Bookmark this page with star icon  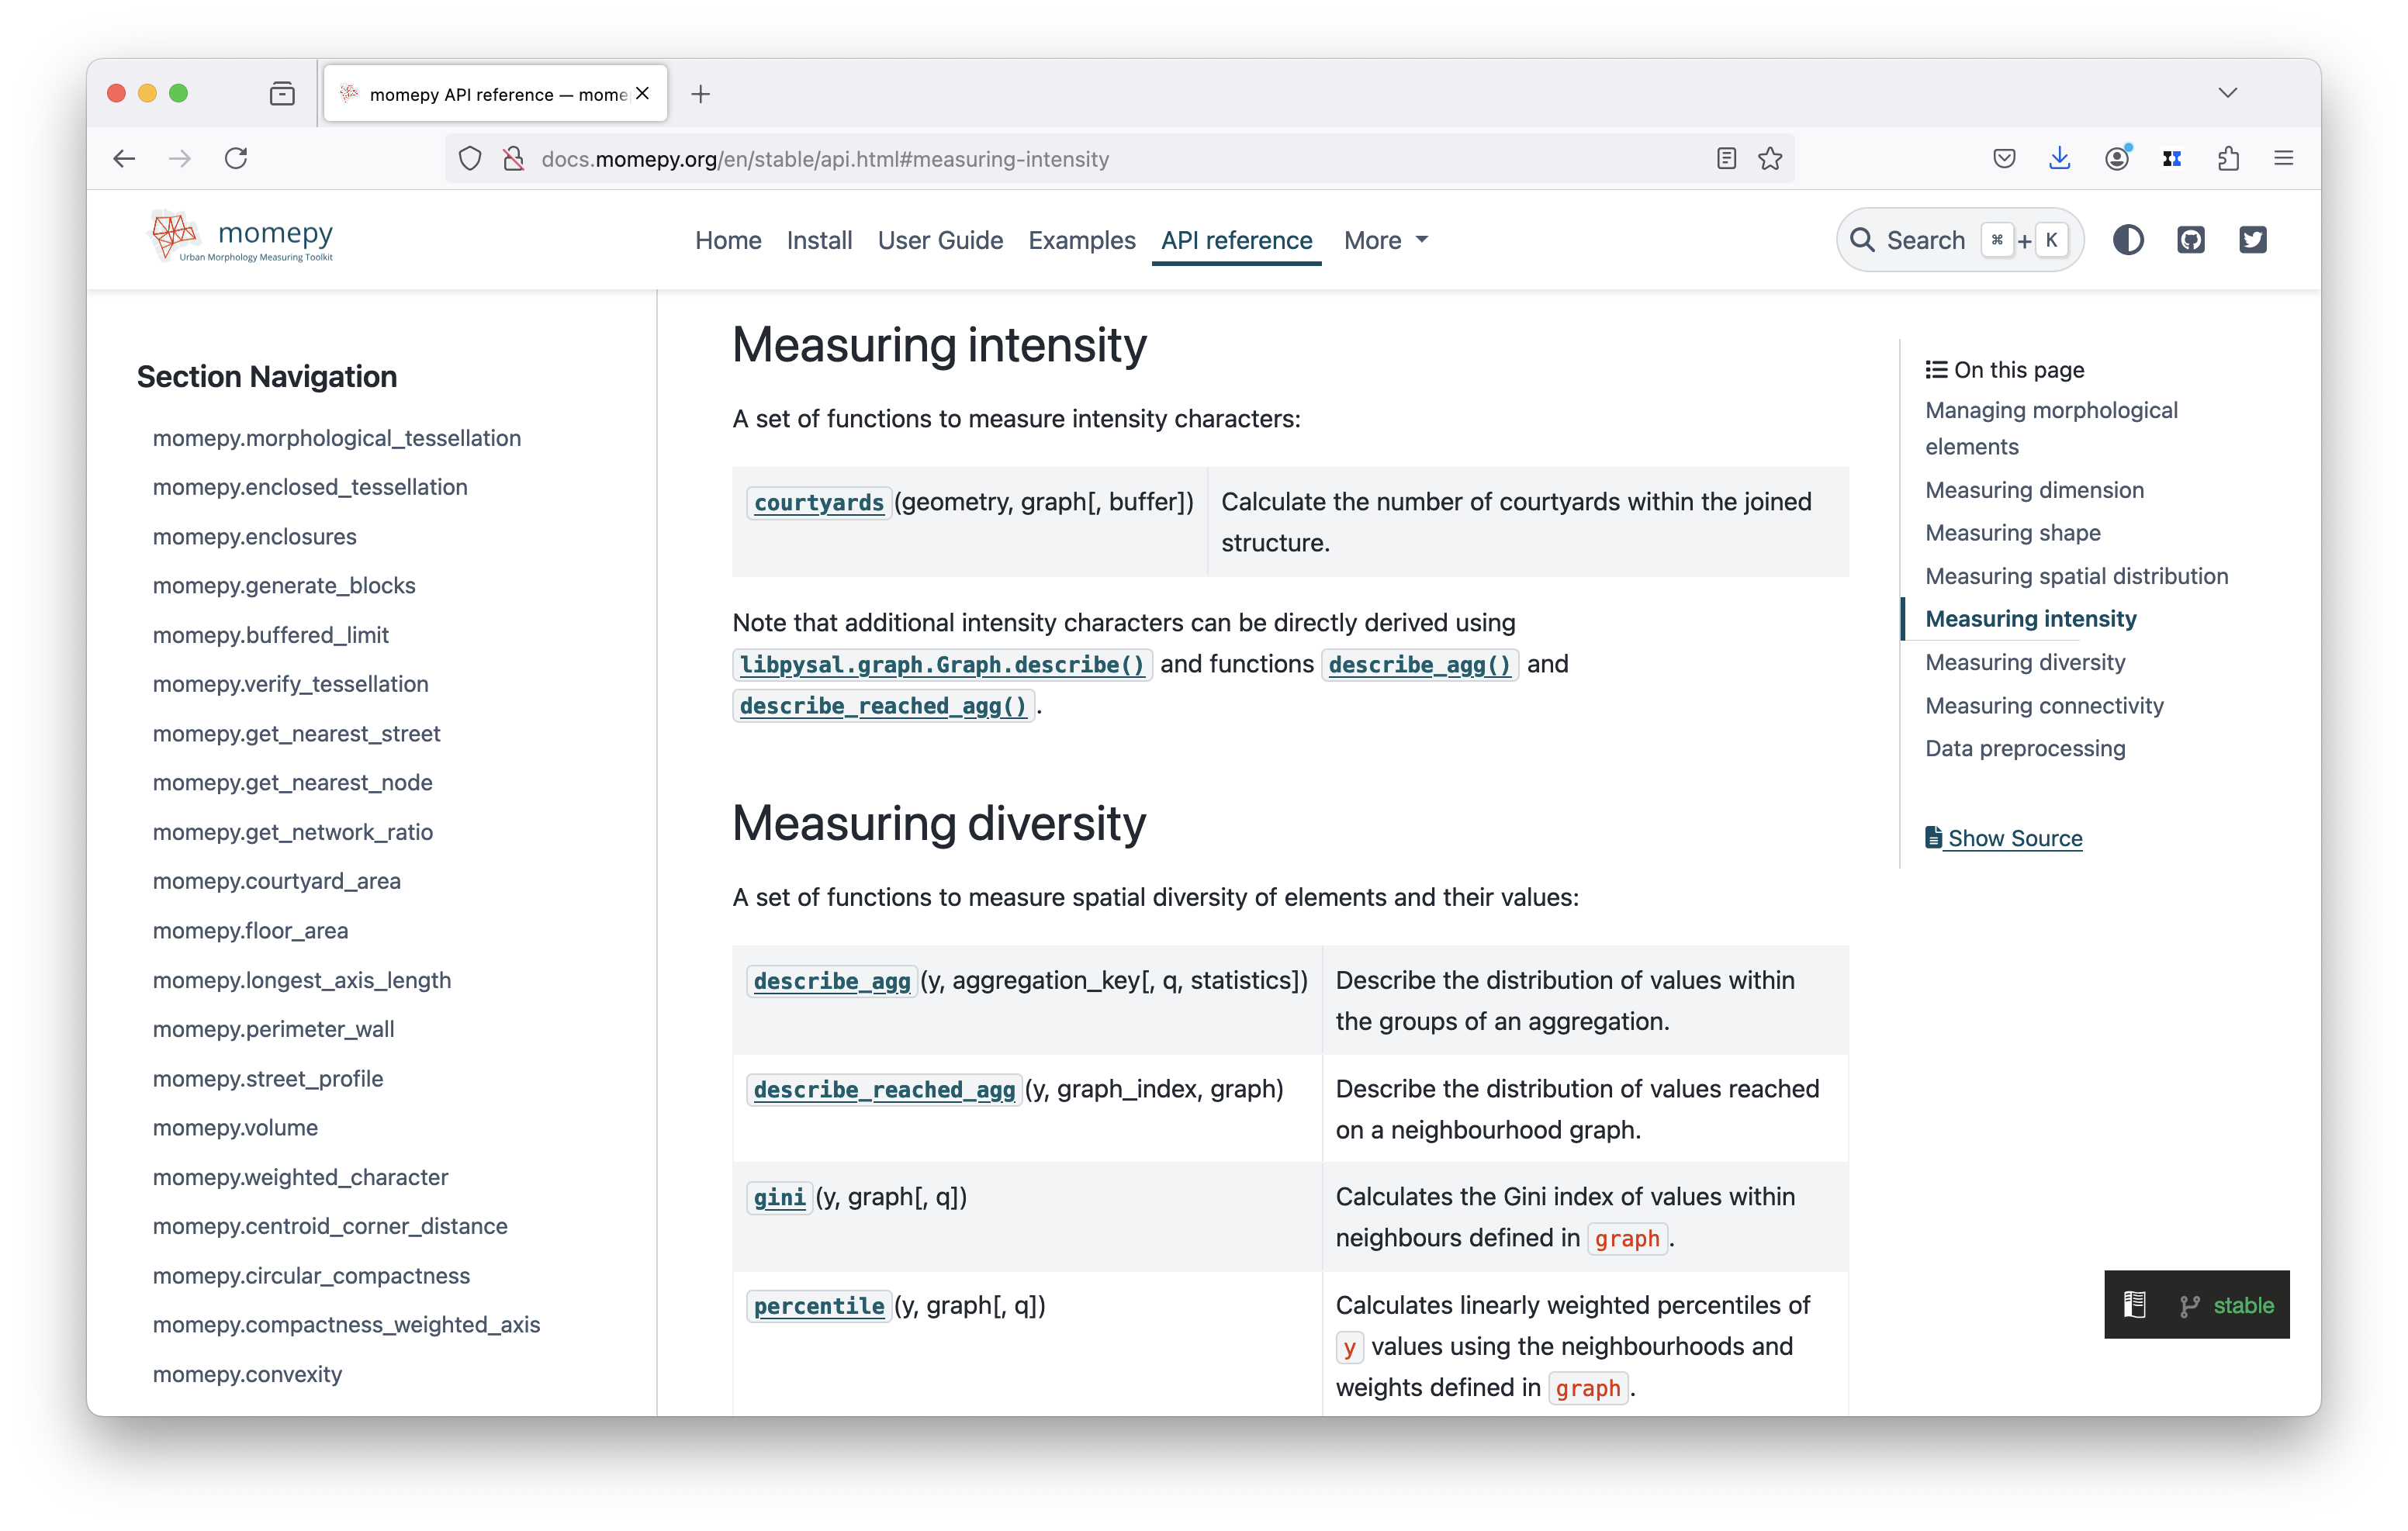point(1770,159)
